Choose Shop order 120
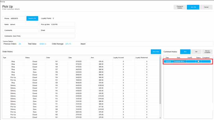214x120 pixels. (x=81, y=83)
